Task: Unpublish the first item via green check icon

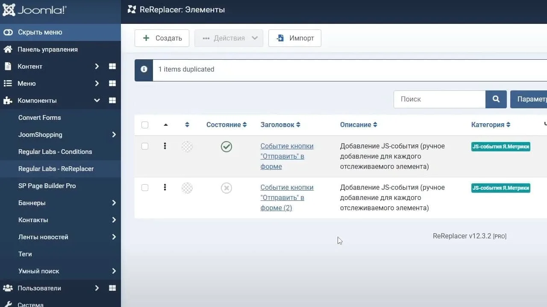Action: point(226,147)
